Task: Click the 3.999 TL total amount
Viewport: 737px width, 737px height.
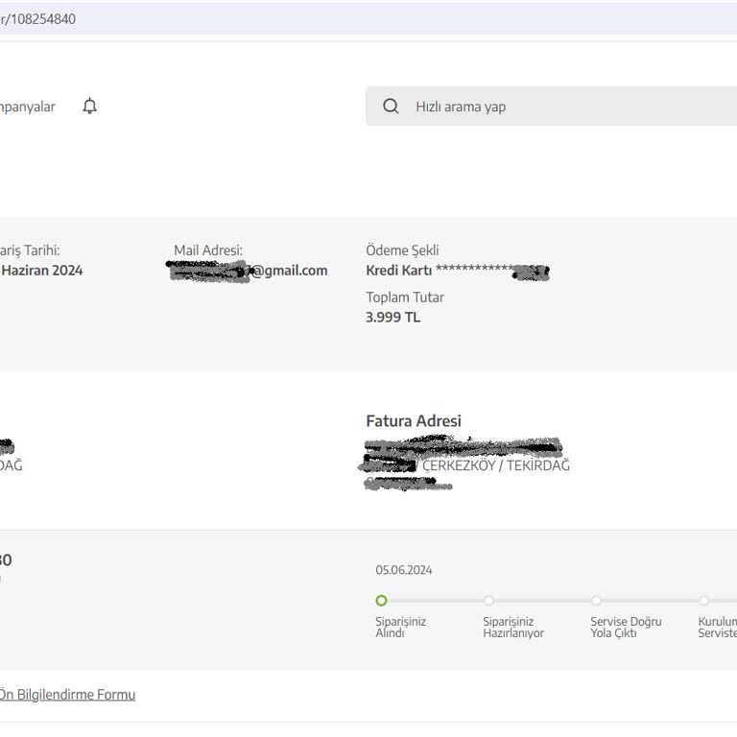Action: pyautogui.click(x=392, y=318)
